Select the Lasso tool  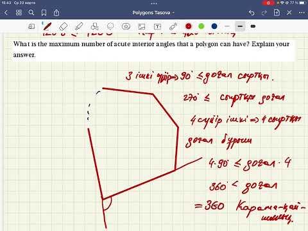pos(110,26)
